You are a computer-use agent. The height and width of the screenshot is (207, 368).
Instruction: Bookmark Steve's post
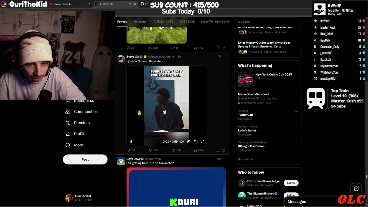(218, 150)
